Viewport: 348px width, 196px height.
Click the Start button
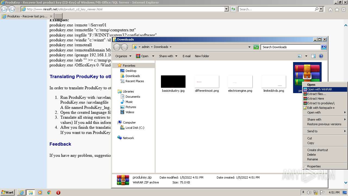[7, 192]
